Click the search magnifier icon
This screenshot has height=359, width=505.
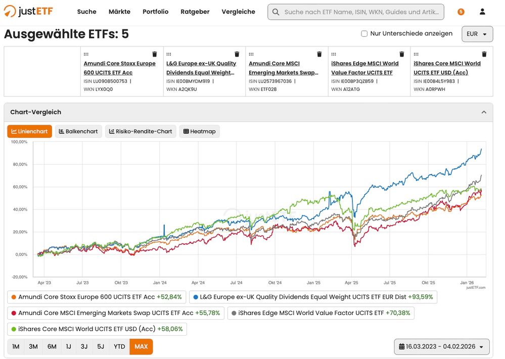276,12
